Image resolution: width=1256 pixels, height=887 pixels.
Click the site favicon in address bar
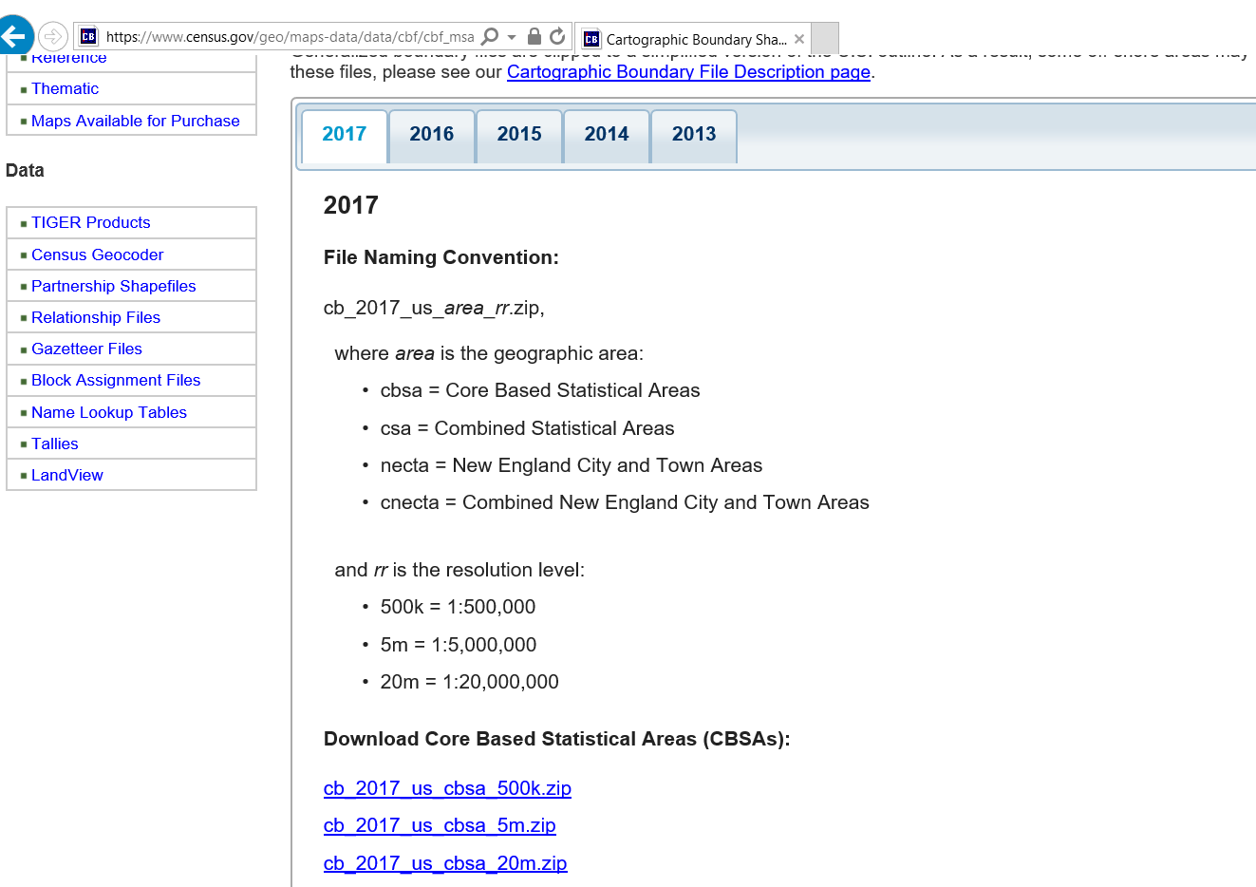coord(88,36)
